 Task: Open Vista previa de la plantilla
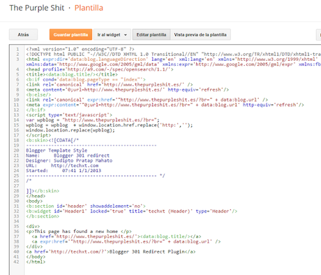click(x=200, y=34)
